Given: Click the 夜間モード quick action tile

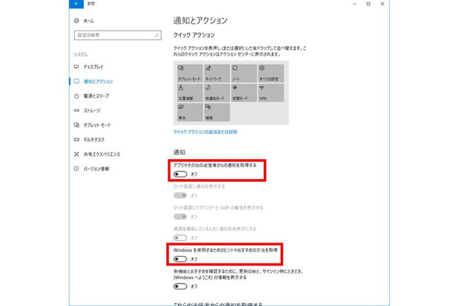Looking at the screenshot, I should (244, 93).
